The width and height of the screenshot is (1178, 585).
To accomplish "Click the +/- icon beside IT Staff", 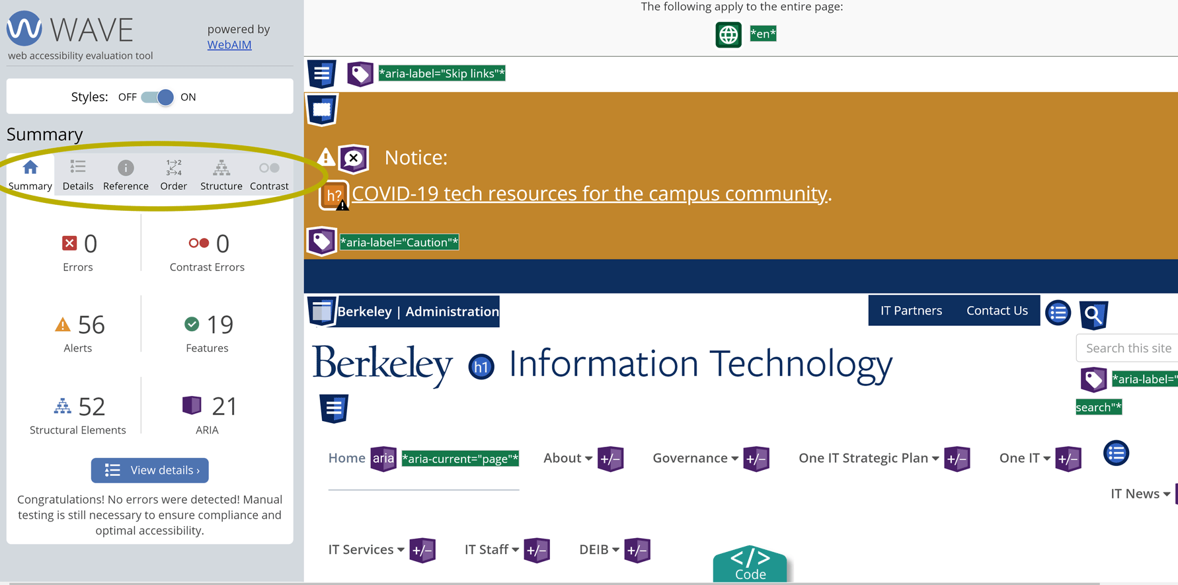I will click(x=537, y=550).
